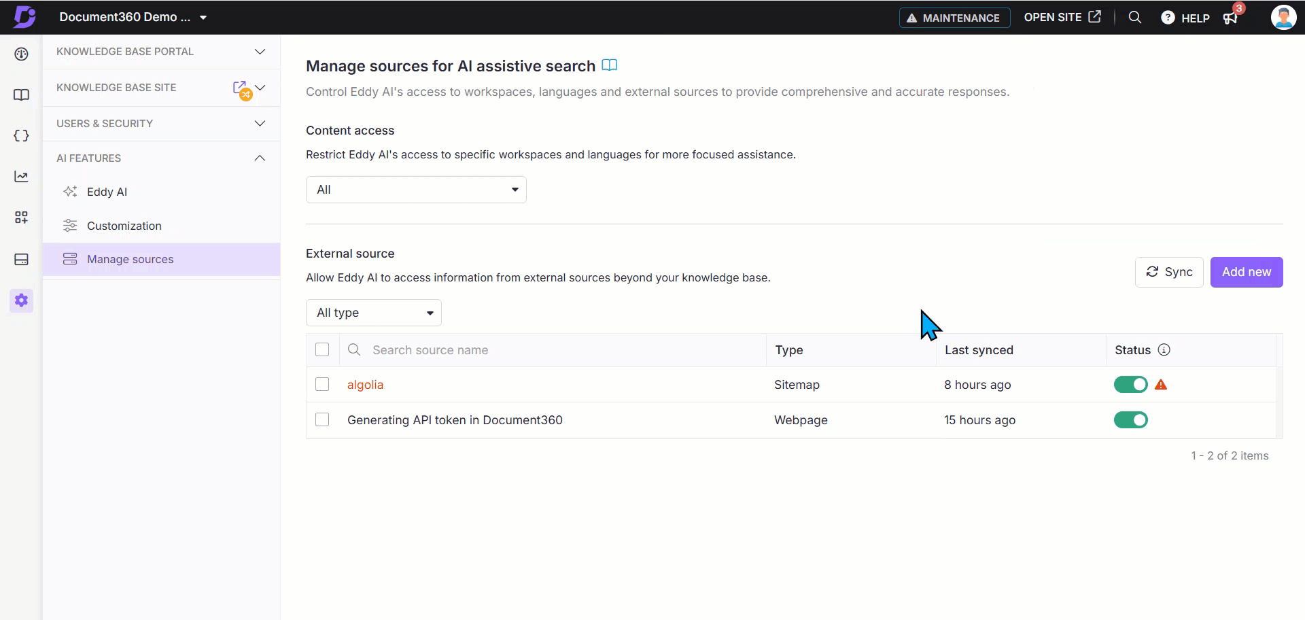Image resolution: width=1305 pixels, height=620 pixels.
Task: Click the 15 hours ago cell
Action: click(979, 420)
